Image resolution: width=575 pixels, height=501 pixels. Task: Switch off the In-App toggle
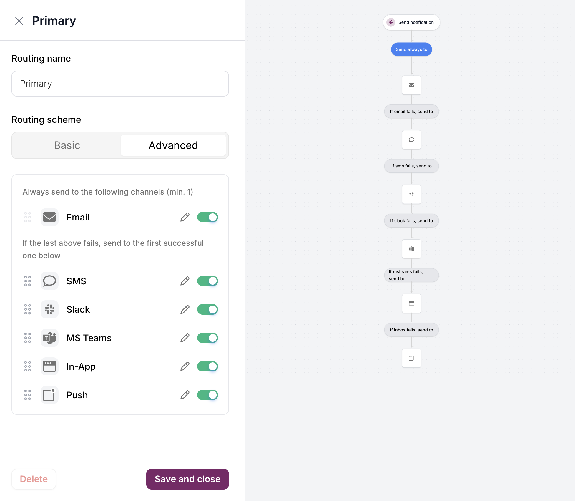(207, 366)
